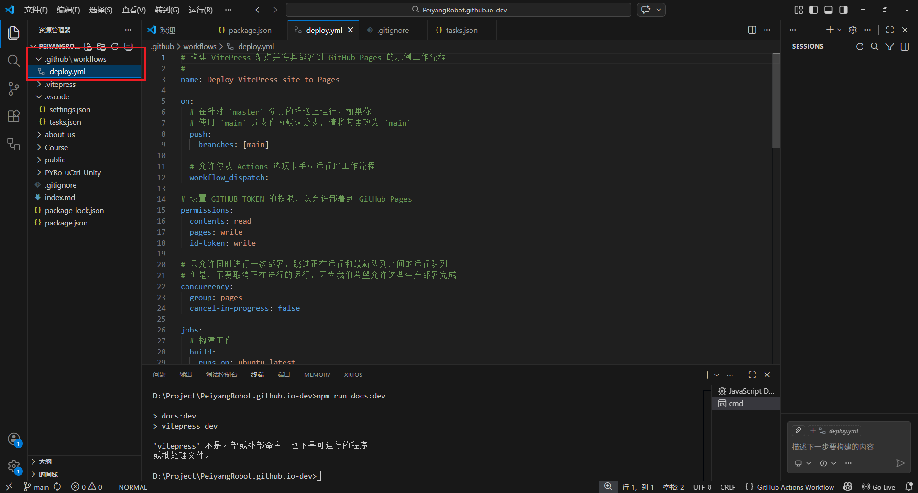Click the main branch indicator in status bar

(x=36, y=487)
